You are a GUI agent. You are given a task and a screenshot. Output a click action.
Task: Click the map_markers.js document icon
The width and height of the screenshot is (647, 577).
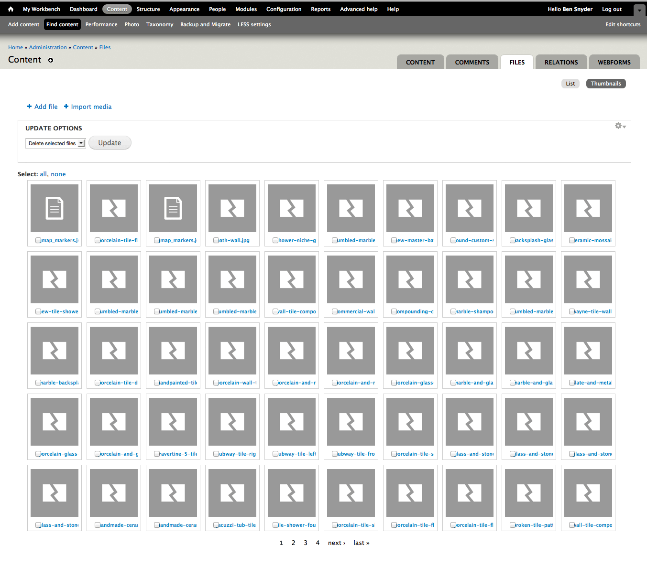click(x=54, y=208)
